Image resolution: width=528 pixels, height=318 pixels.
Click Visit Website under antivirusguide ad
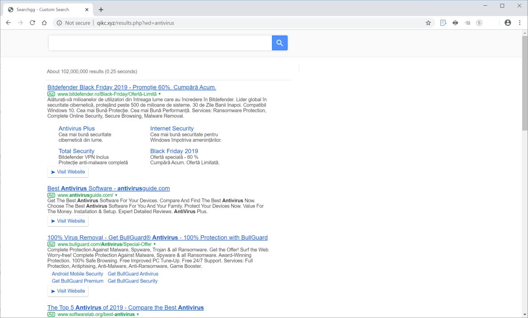tap(68, 221)
